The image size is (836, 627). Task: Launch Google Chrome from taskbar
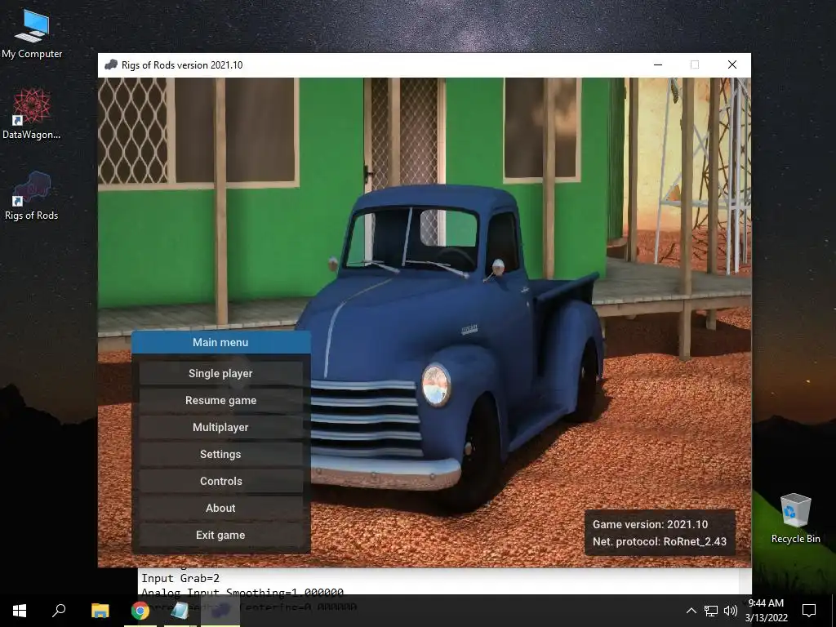(x=140, y=611)
